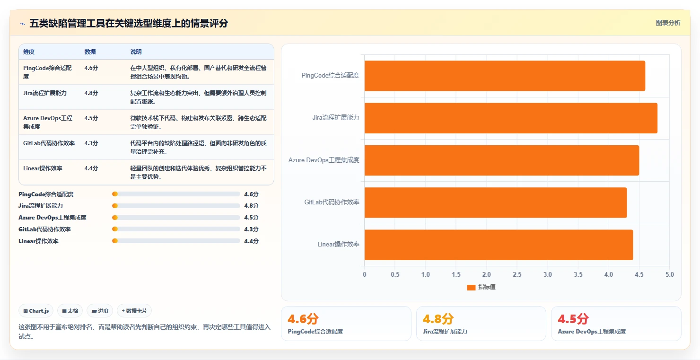Screen dimensions: 700x360
Task: Click the Y-axis label Linear操作效率
Action: 339,245
